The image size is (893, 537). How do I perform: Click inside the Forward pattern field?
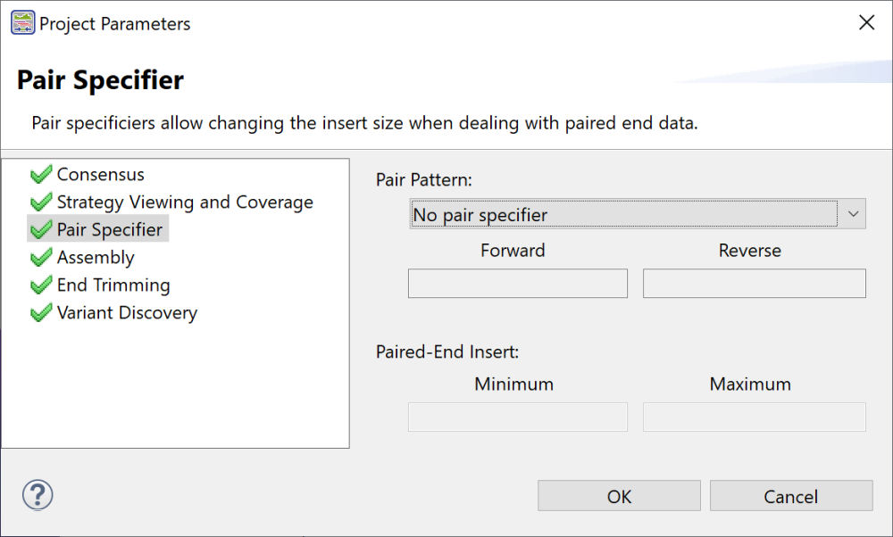click(518, 283)
